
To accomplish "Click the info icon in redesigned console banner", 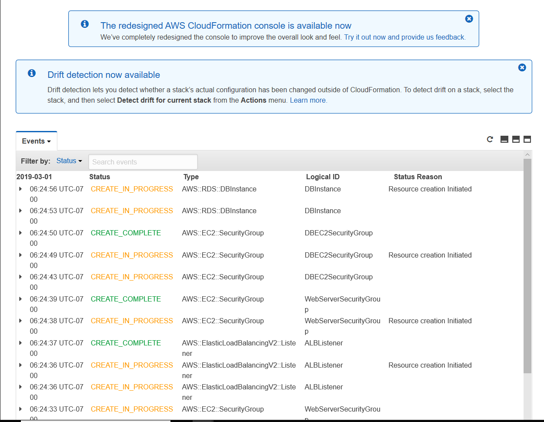I will click(x=85, y=24).
